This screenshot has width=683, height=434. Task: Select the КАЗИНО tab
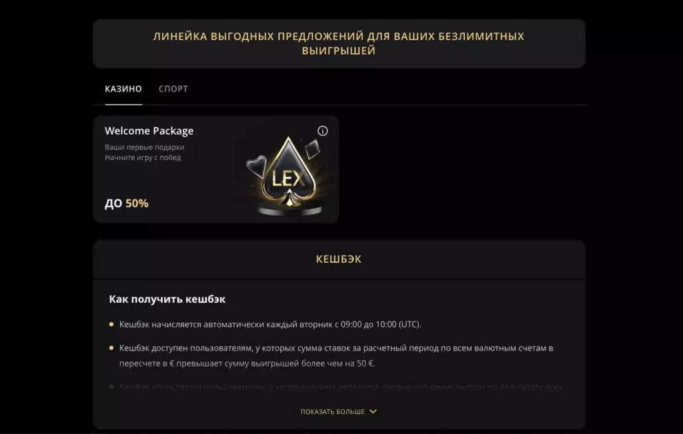[x=123, y=88]
